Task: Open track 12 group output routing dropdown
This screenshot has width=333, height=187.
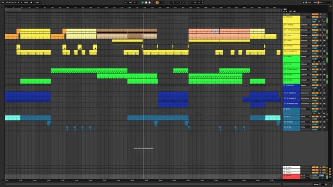Action: [306, 57]
